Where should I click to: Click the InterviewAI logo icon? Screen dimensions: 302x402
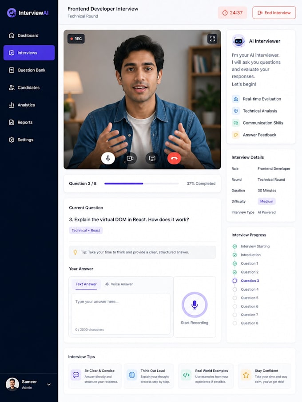[12, 12]
